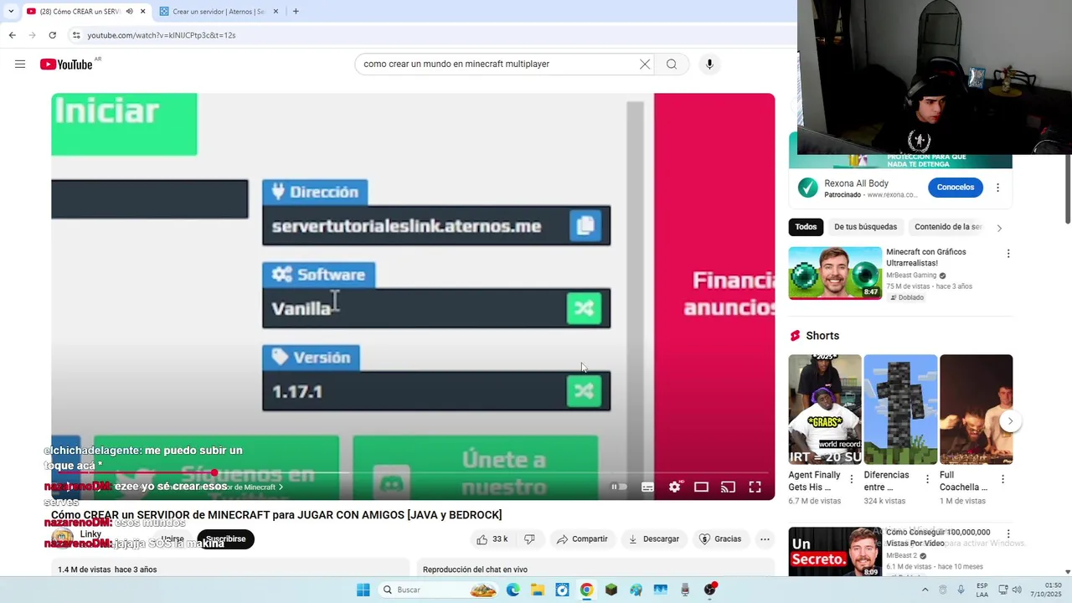Open options for Diferencias entre short

[927, 480]
